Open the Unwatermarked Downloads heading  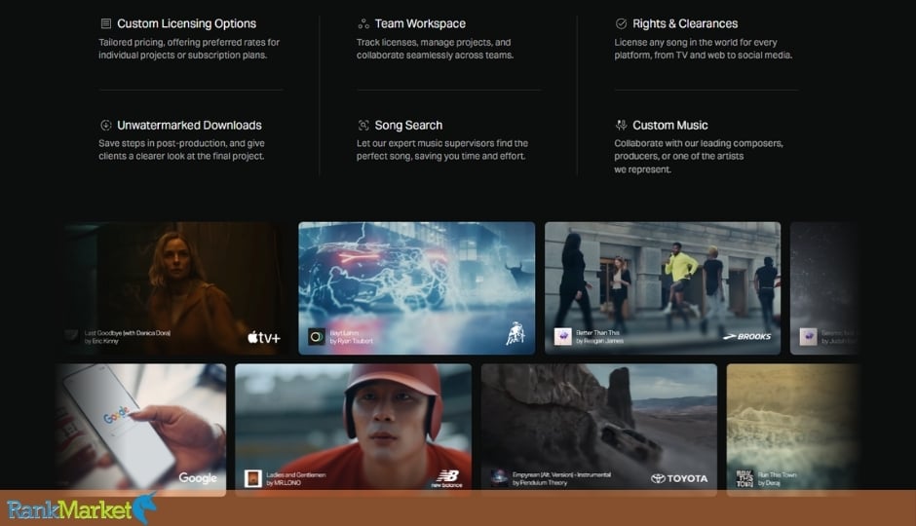pos(189,125)
